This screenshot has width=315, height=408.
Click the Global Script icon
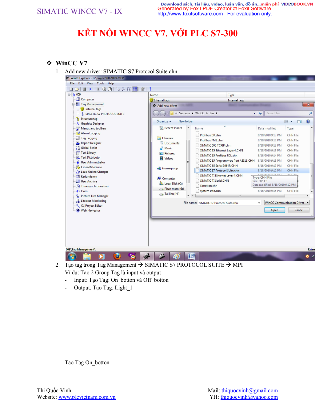click(x=78, y=148)
